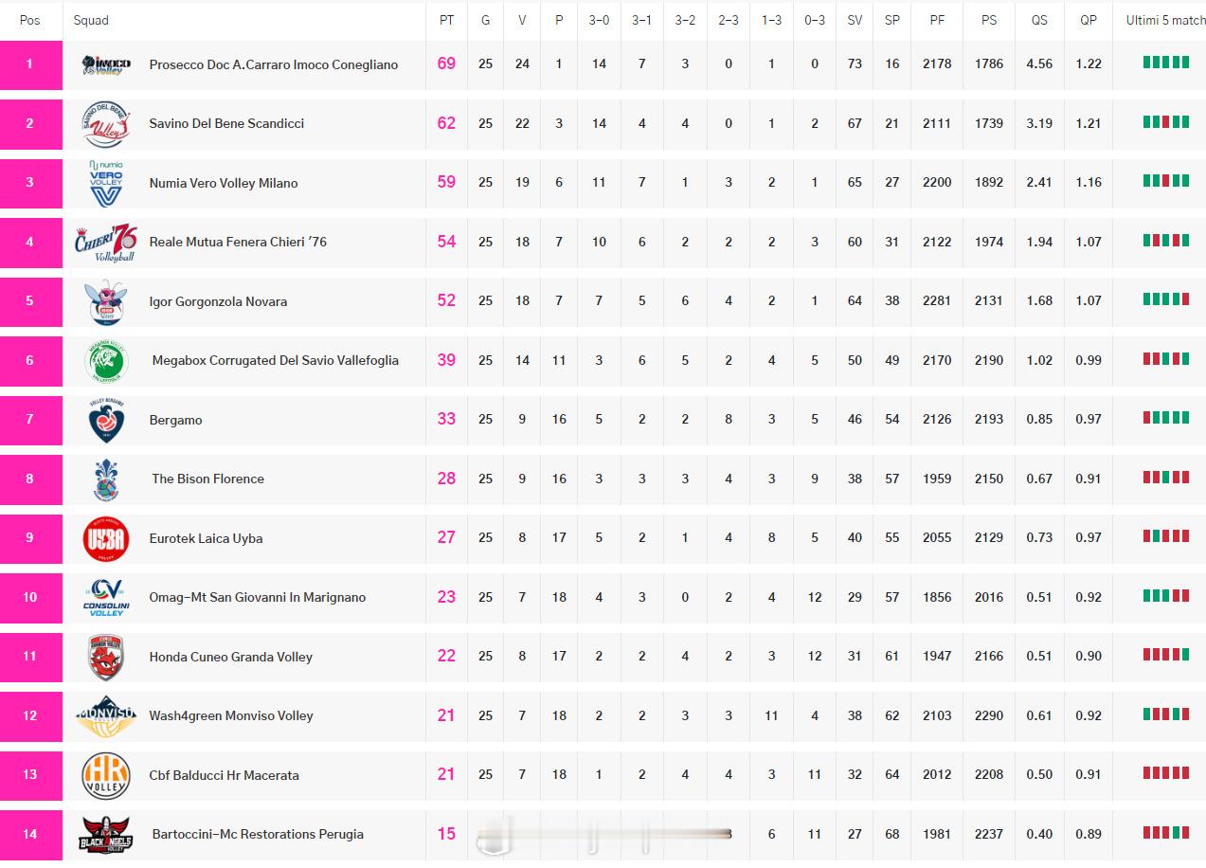Click the Monviso Volley logo
This screenshot has height=868, width=1206.
click(106, 715)
